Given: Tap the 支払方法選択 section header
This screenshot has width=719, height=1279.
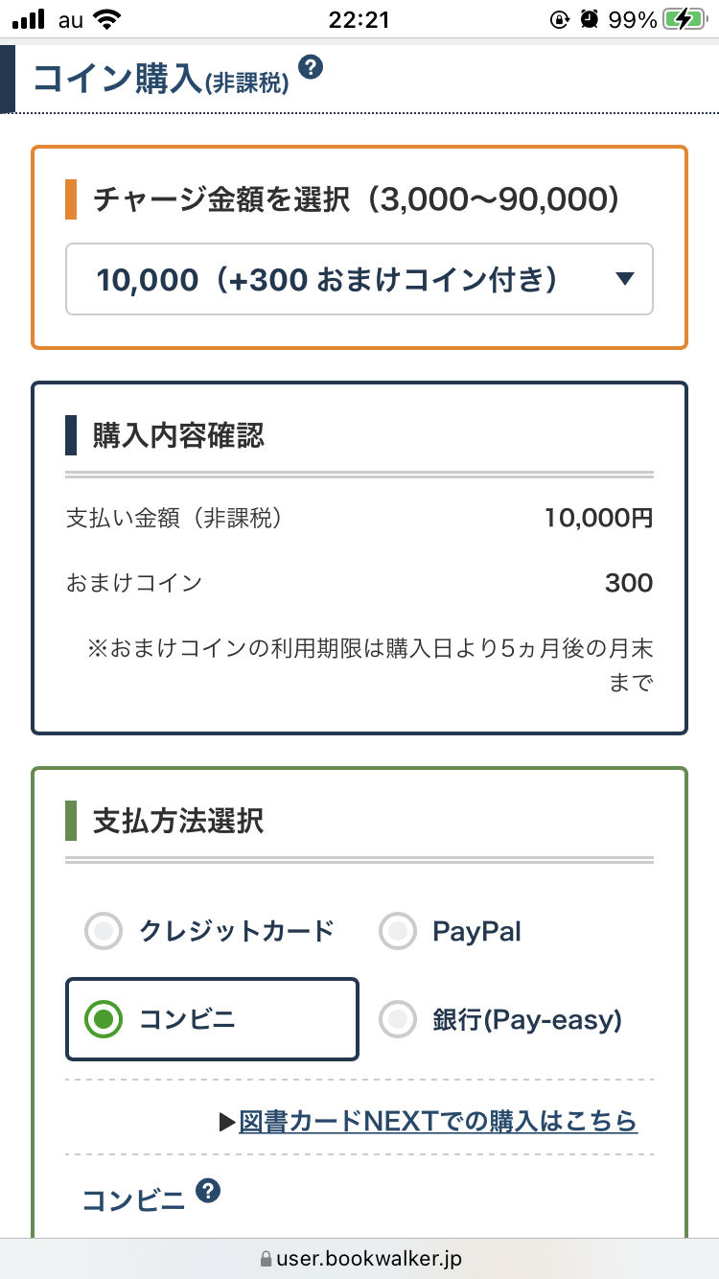Looking at the screenshot, I should [x=178, y=821].
